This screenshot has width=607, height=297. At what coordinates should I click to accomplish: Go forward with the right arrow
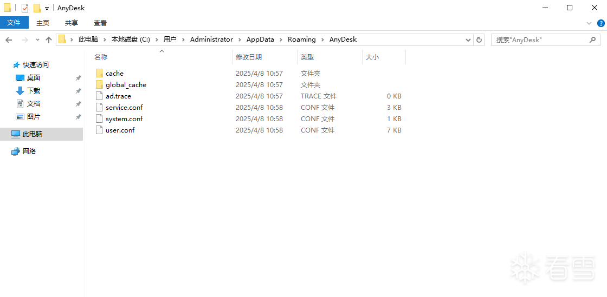click(x=24, y=39)
